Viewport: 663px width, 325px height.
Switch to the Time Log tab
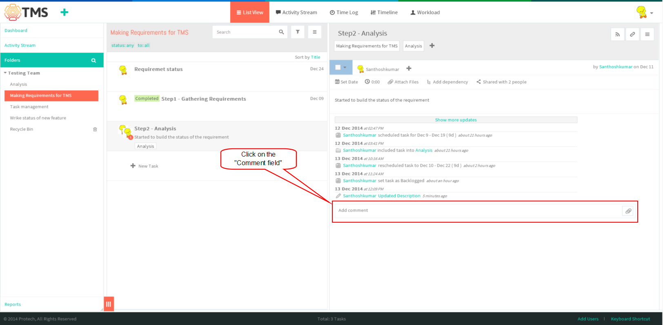344,13
